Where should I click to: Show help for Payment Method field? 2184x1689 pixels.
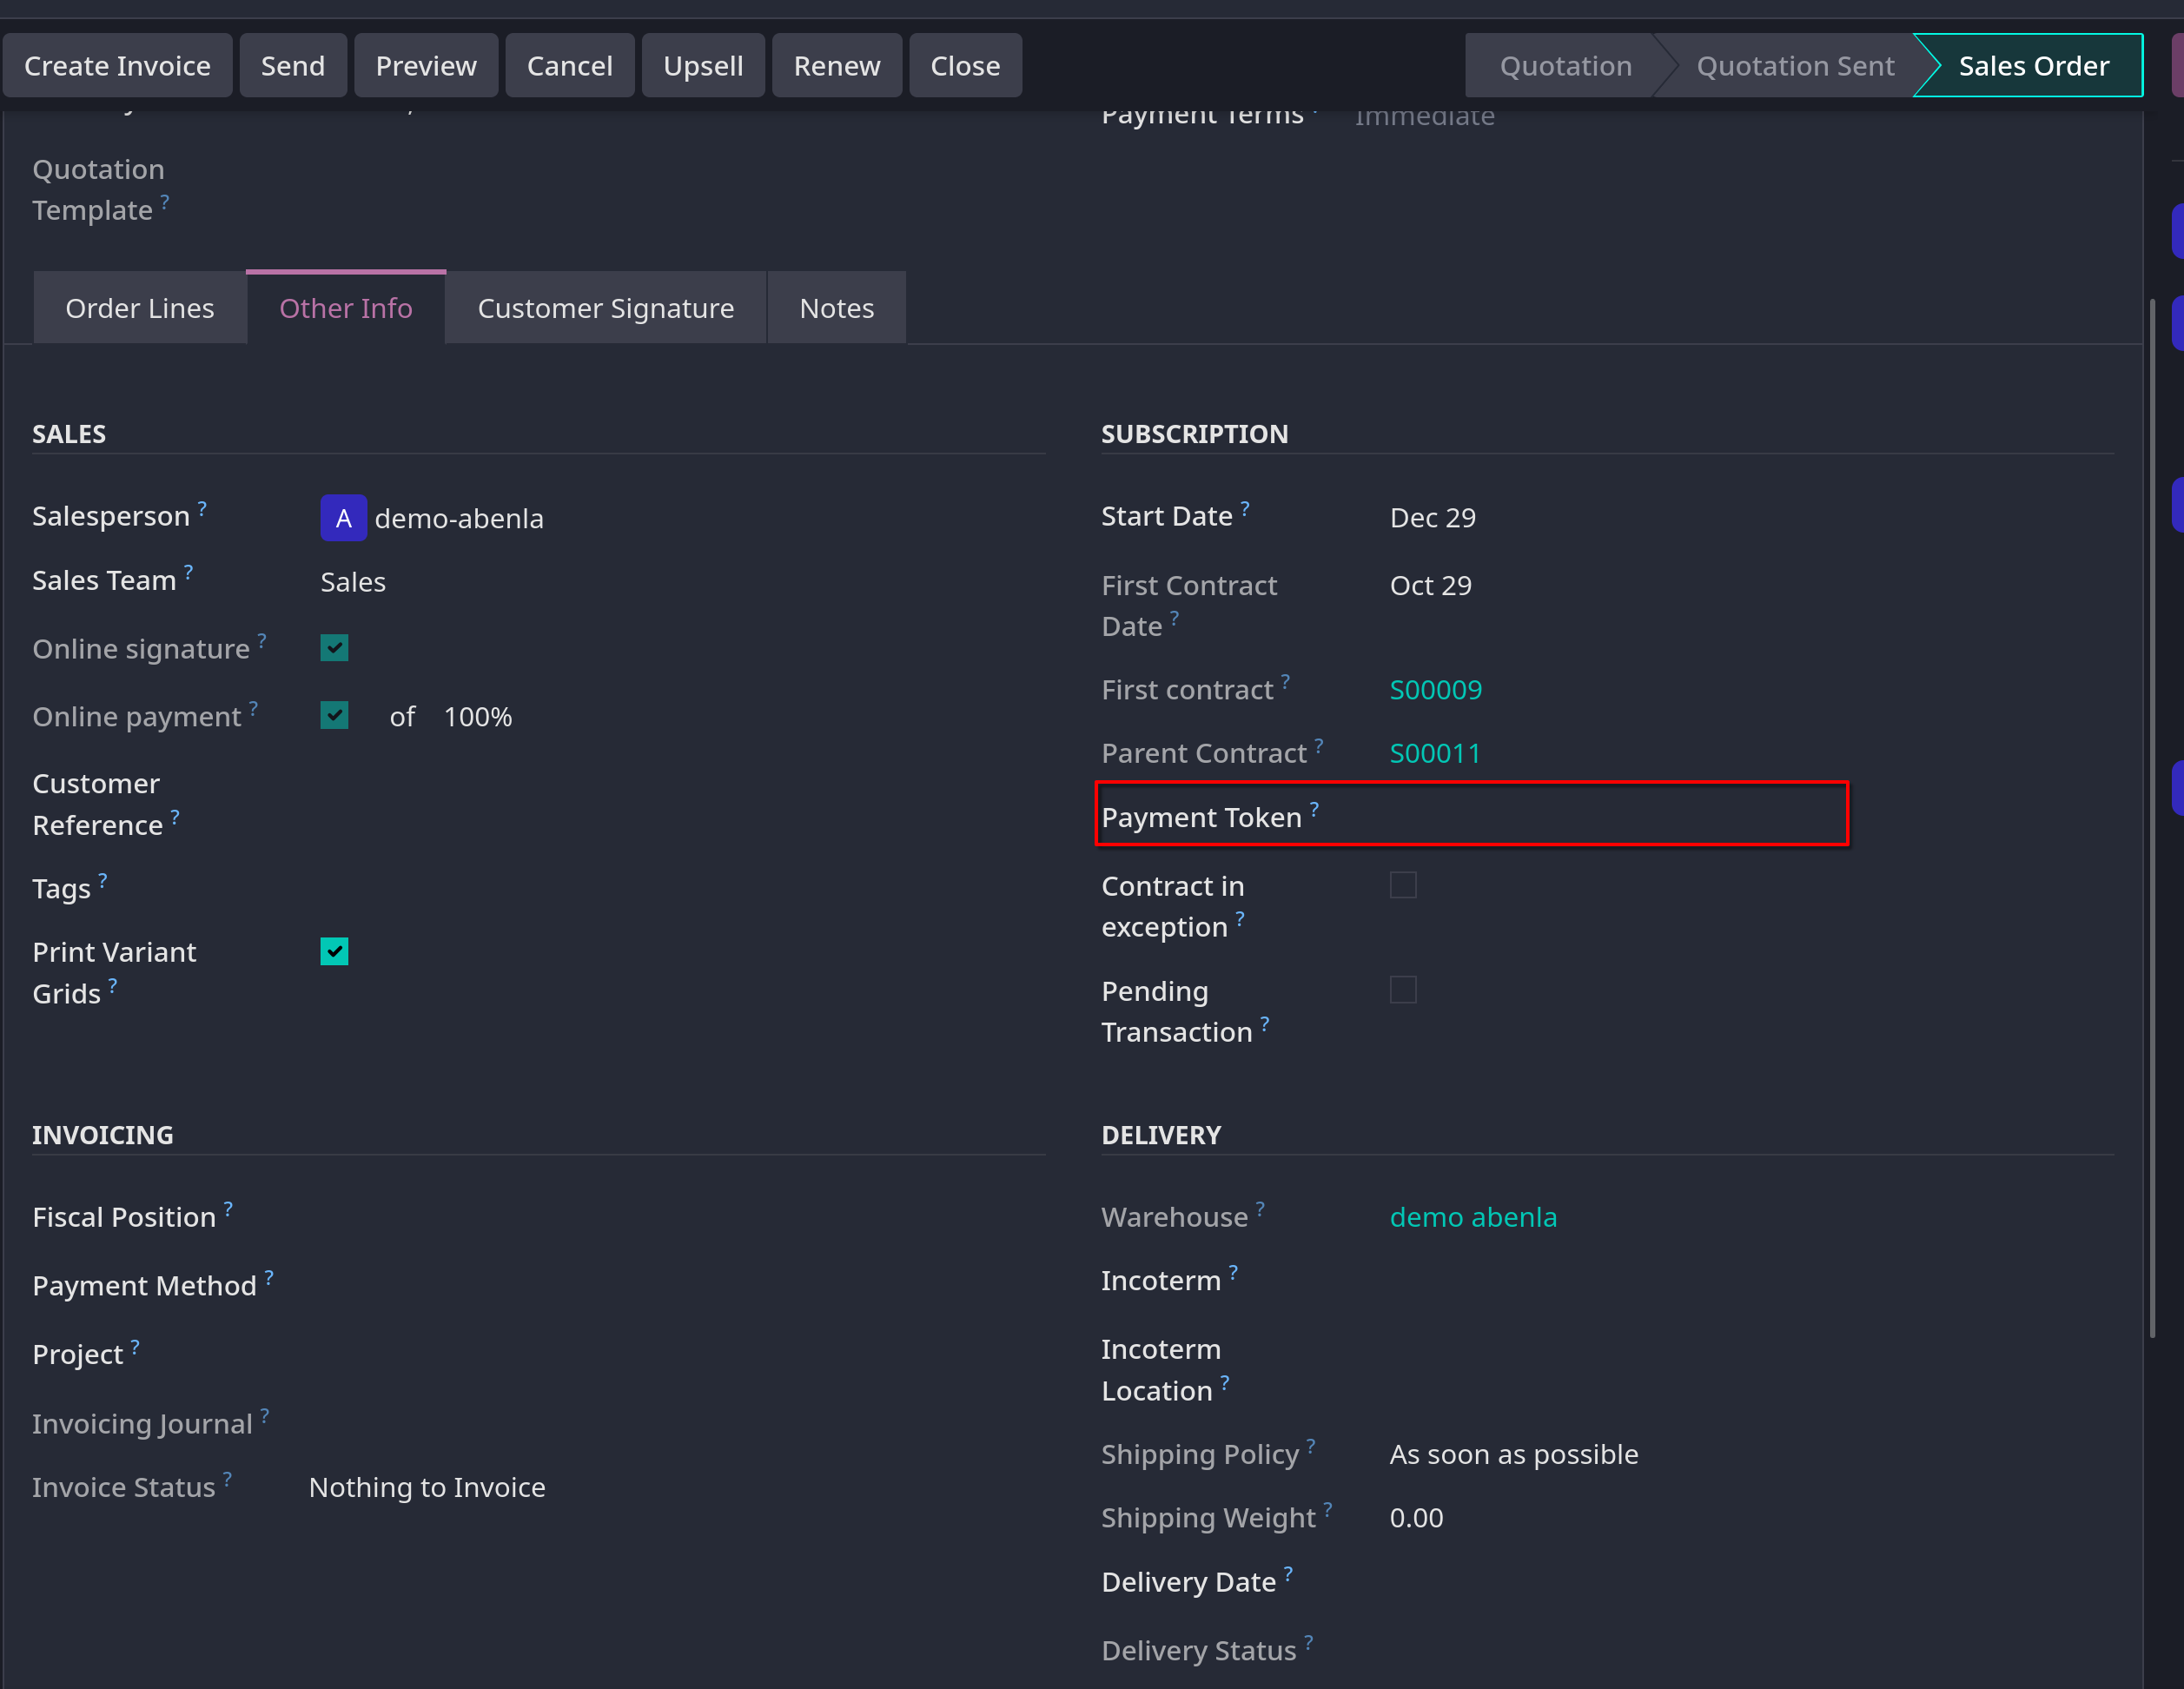(269, 1276)
